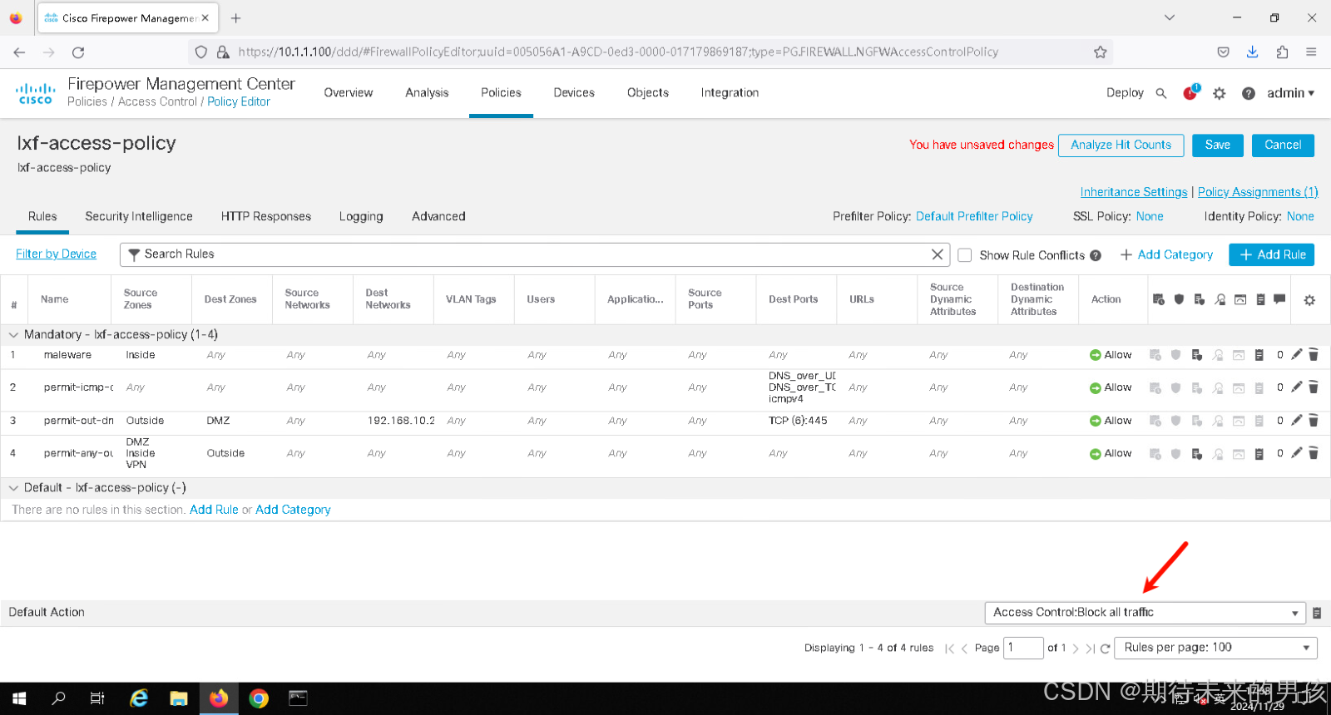This screenshot has height=715, width=1331.
Task: Edit the maleware rule with pencil icon
Action: [x=1296, y=354]
